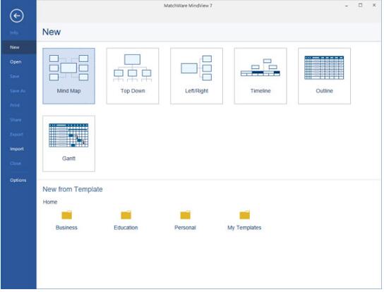Click Save in the sidebar
This screenshot has height=292, width=384.
pos(15,76)
